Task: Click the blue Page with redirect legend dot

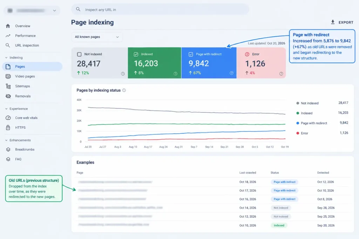Action: point(298,123)
